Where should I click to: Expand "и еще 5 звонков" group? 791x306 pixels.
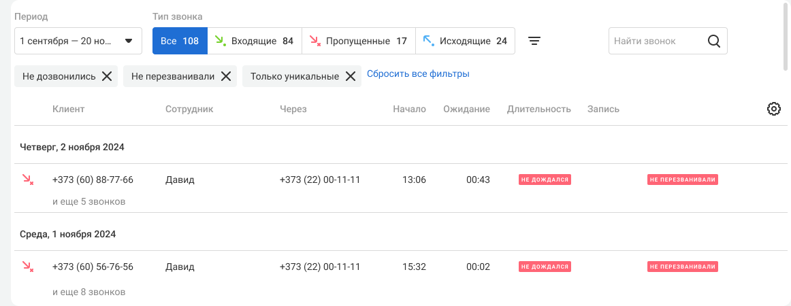click(88, 201)
